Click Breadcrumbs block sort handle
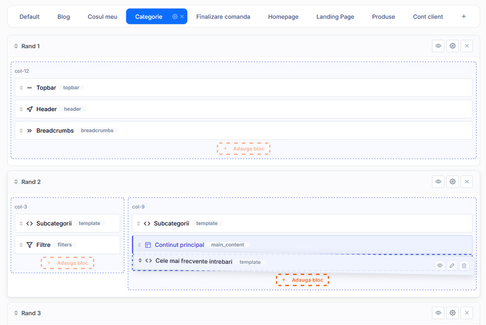486x325 pixels. point(21,130)
